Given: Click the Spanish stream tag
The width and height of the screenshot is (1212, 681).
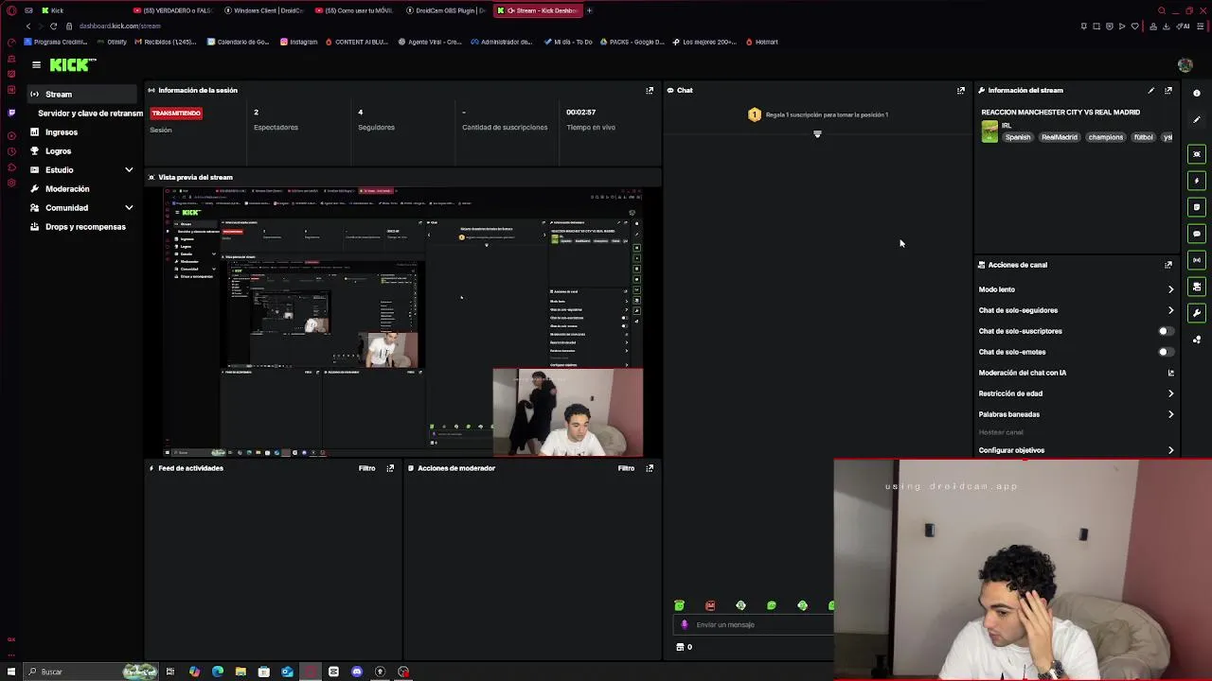Looking at the screenshot, I should 1018,137.
